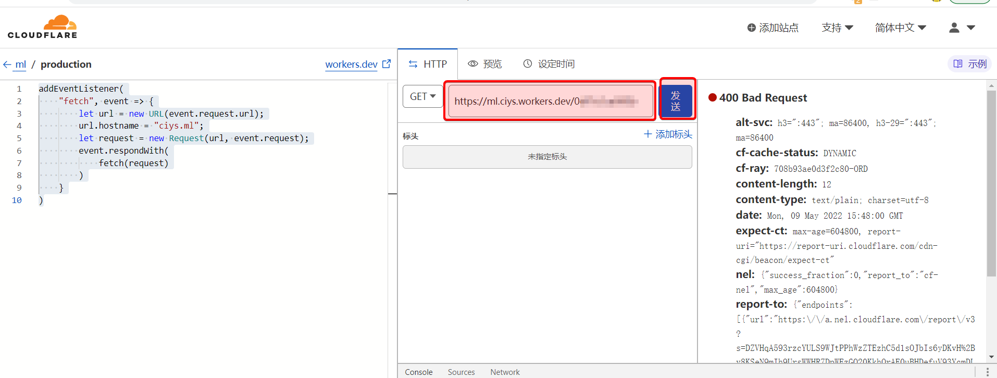Select the HTTP tab
The image size is (997, 378).
tap(428, 64)
